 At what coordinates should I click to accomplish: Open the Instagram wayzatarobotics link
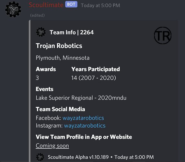pyautogui.click(x=85, y=126)
